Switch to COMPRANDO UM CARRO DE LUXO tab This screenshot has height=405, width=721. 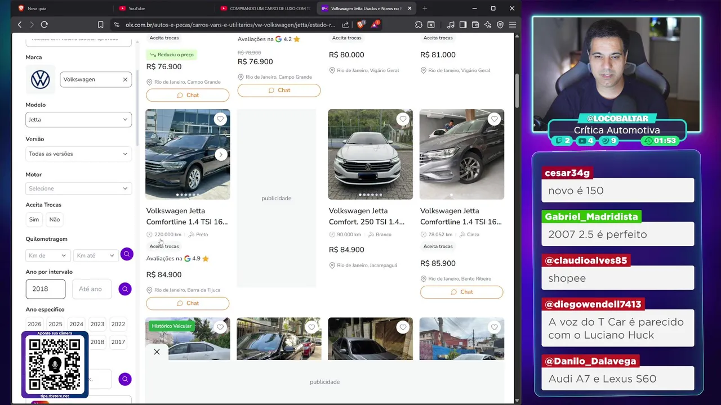coord(265,8)
